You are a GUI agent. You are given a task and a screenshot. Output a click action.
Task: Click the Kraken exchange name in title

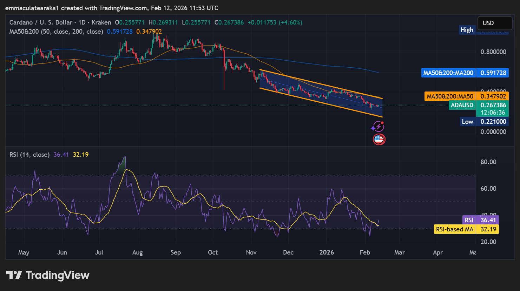(x=101, y=22)
